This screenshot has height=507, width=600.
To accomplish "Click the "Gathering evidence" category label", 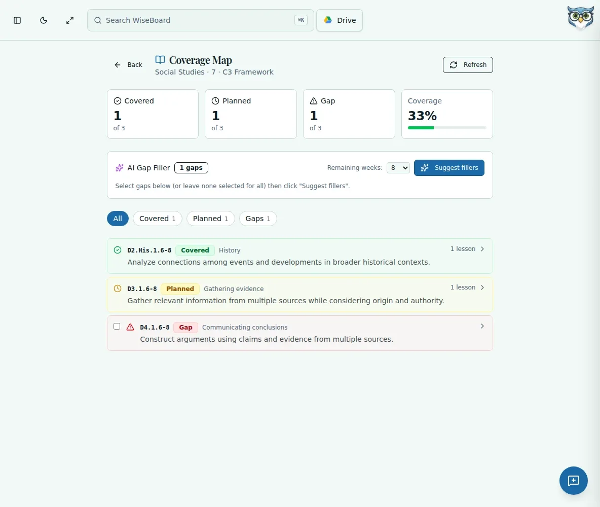I will [234, 288].
